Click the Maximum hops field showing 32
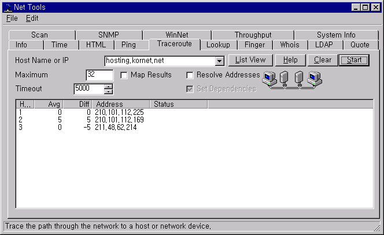The image size is (384, 235). pos(99,75)
